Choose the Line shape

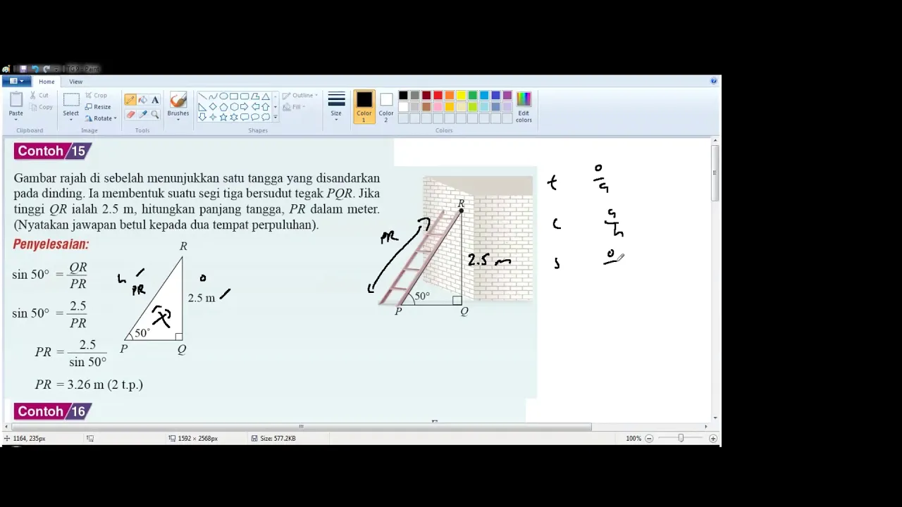coord(202,96)
